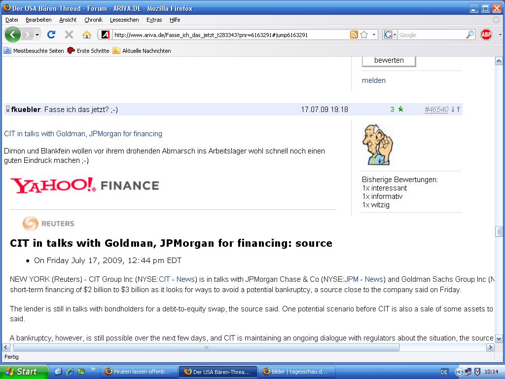
Task: Click the fkuebler avatar image
Action: 378,145
